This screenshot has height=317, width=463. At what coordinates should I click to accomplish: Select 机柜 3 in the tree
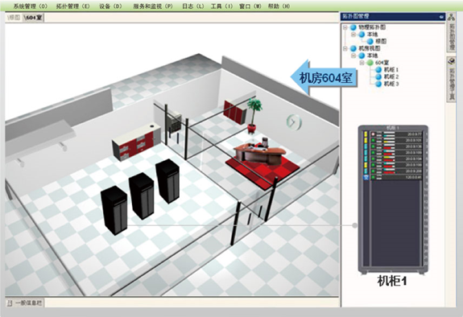tap(391, 84)
